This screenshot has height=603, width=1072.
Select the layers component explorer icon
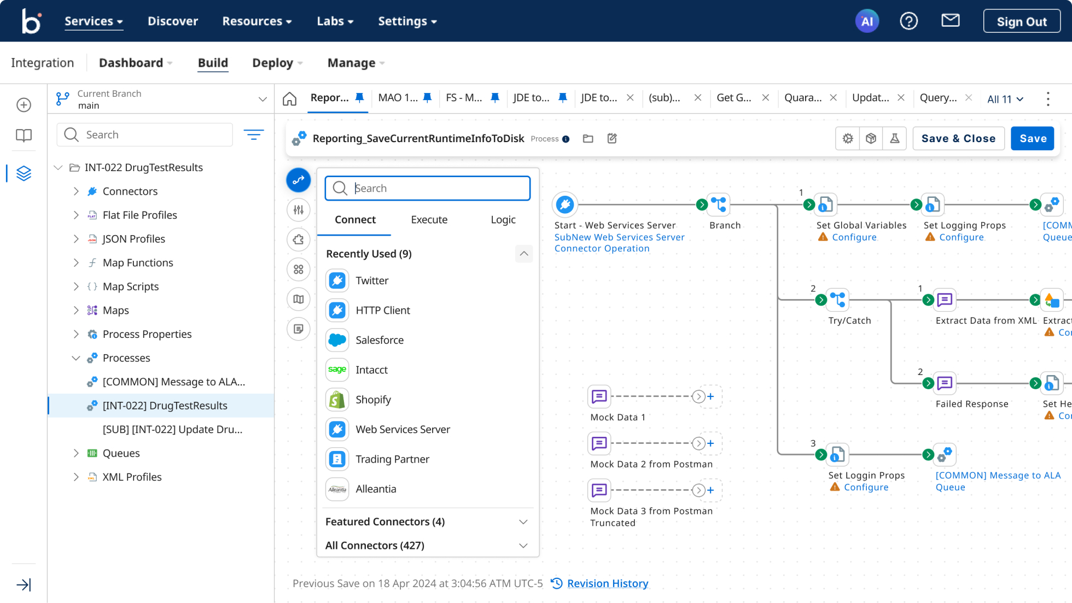(x=24, y=173)
